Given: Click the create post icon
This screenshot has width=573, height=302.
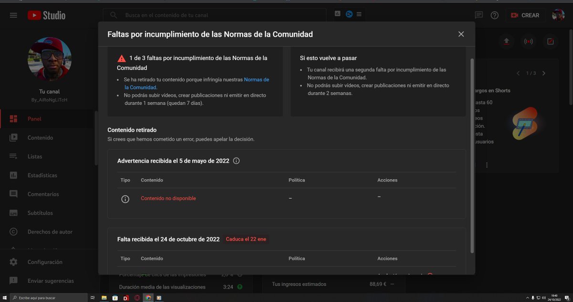Looking at the screenshot, I should [551, 41].
